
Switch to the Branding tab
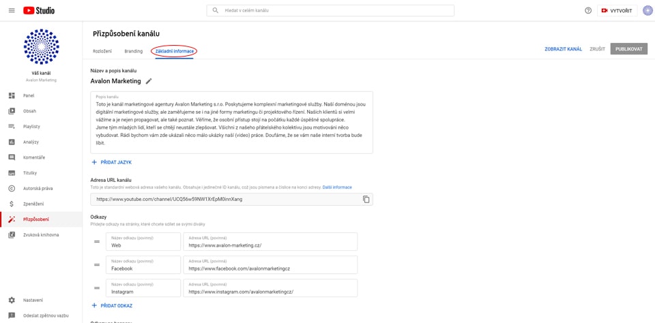pyautogui.click(x=133, y=51)
